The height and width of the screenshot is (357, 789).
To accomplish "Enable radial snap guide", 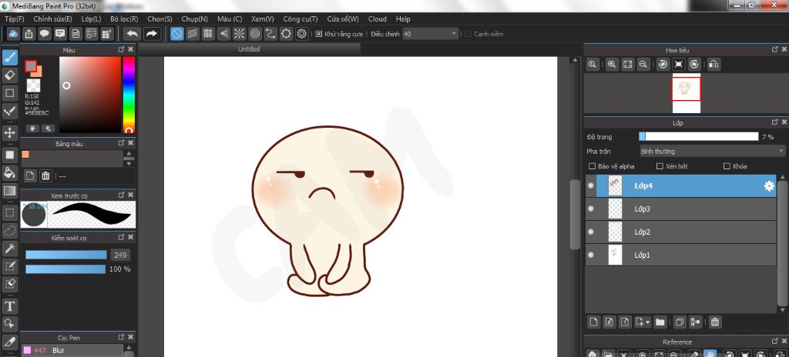I will pyautogui.click(x=239, y=34).
